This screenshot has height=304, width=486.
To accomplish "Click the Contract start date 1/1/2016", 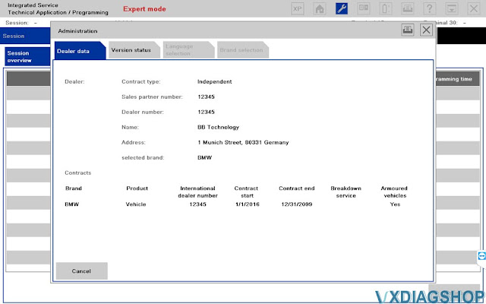I will [247, 204].
